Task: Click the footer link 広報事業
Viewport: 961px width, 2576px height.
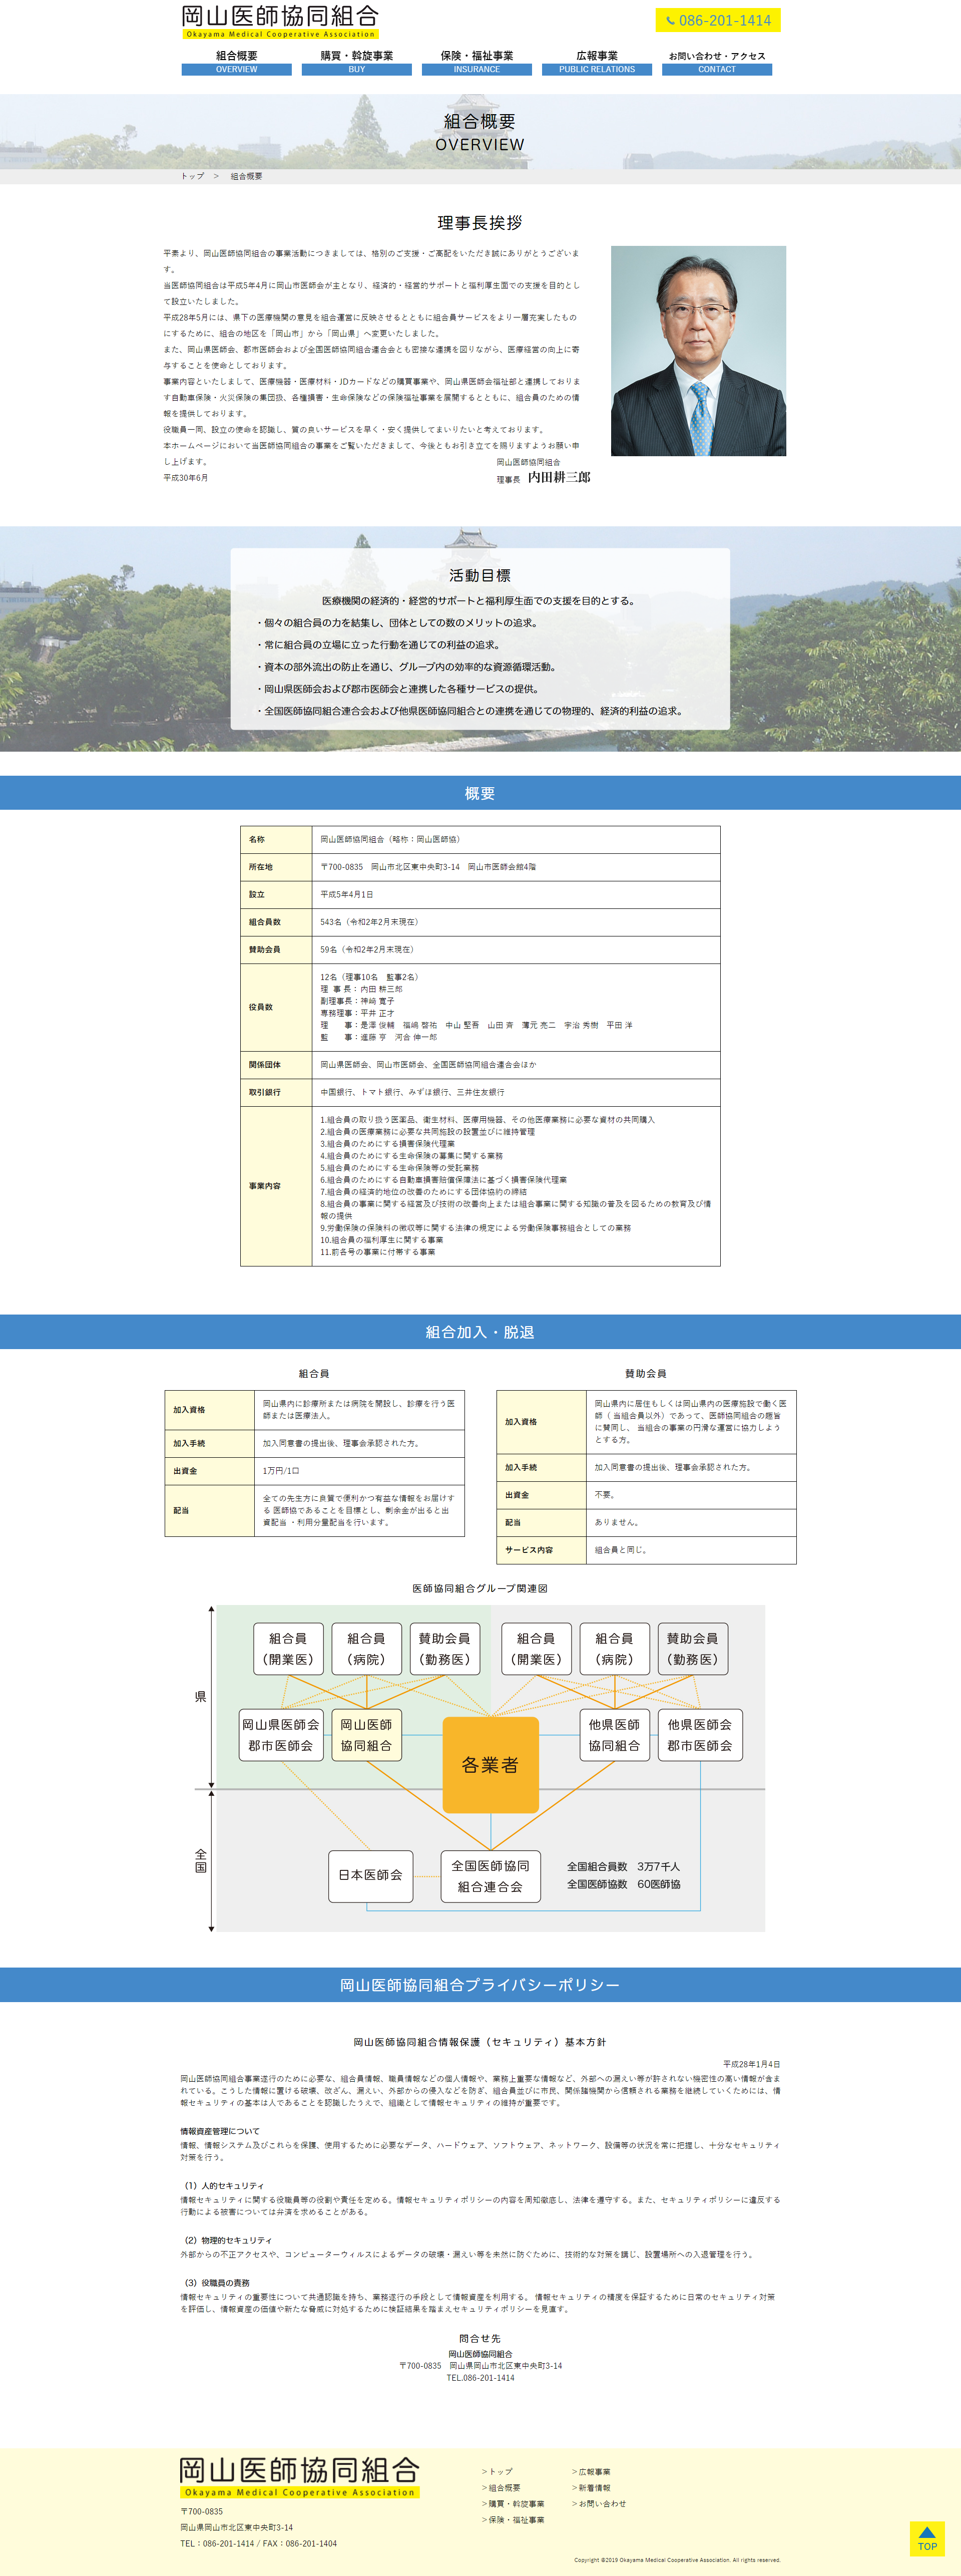Action: pos(591,2471)
